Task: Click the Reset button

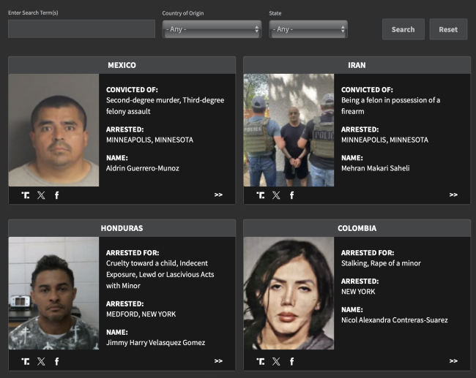Action: (448, 29)
